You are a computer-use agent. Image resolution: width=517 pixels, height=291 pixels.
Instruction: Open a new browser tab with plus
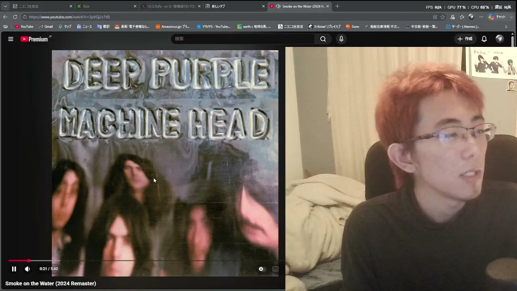[337, 6]
